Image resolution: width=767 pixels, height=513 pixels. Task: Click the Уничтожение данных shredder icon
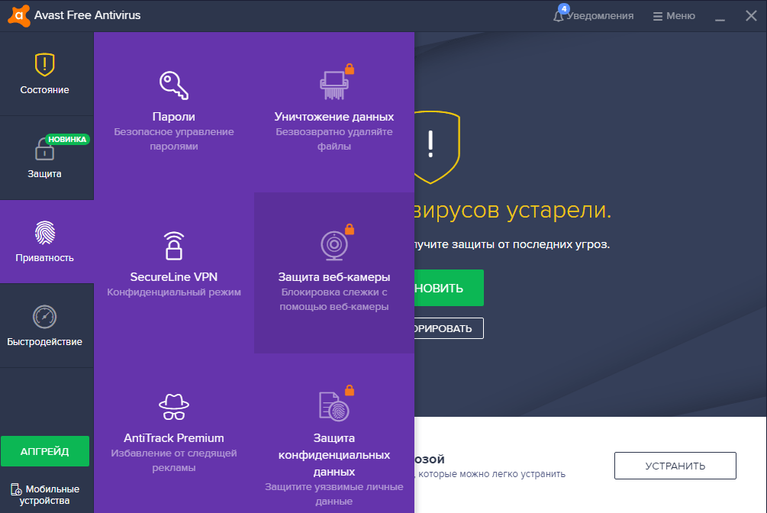click(334, 85)
